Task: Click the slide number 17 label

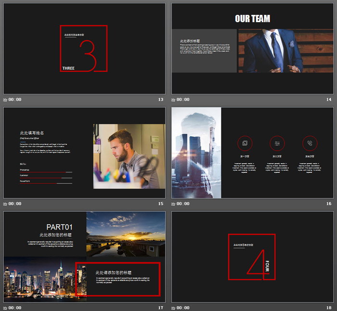Action: [x=160, y=308]
